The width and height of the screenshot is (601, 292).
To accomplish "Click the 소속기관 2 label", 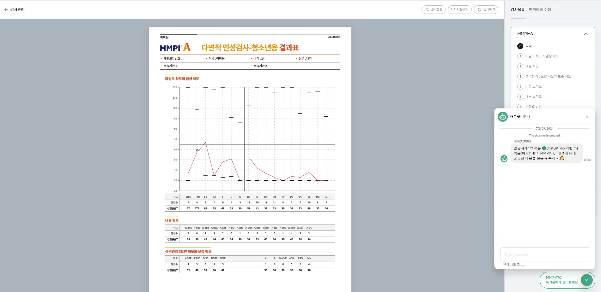I will [x=261, y=66].
